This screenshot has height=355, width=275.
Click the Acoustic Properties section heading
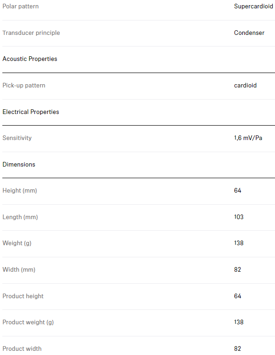point(30,59)
